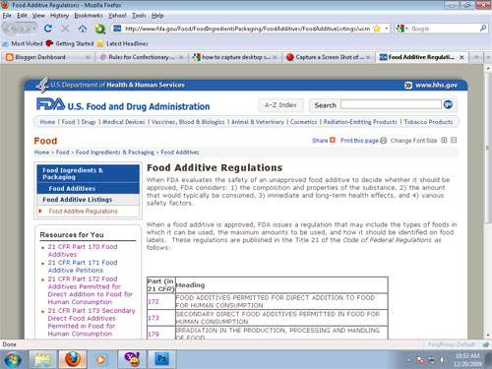
Task: Open the Most Visited bookmarks folder
Action: [23, 43]
